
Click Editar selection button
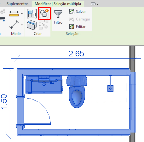77,27
